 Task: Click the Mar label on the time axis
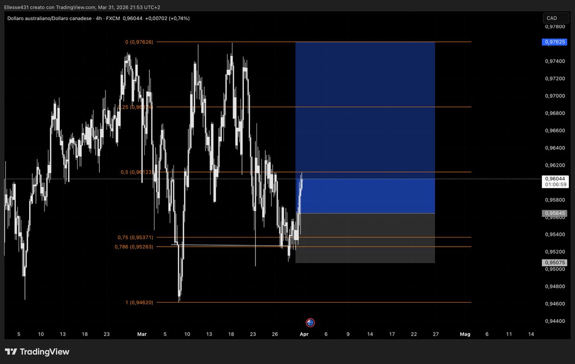142,334
